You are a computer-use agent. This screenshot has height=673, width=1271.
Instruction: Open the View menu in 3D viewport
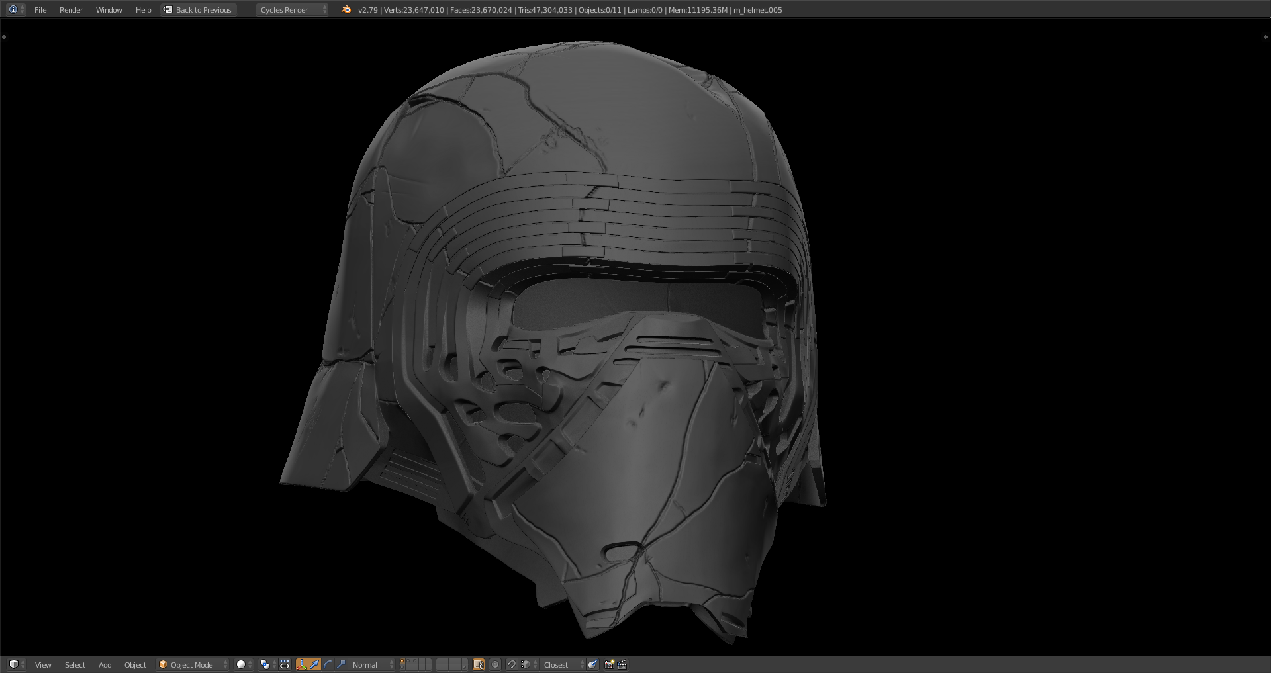43,665
